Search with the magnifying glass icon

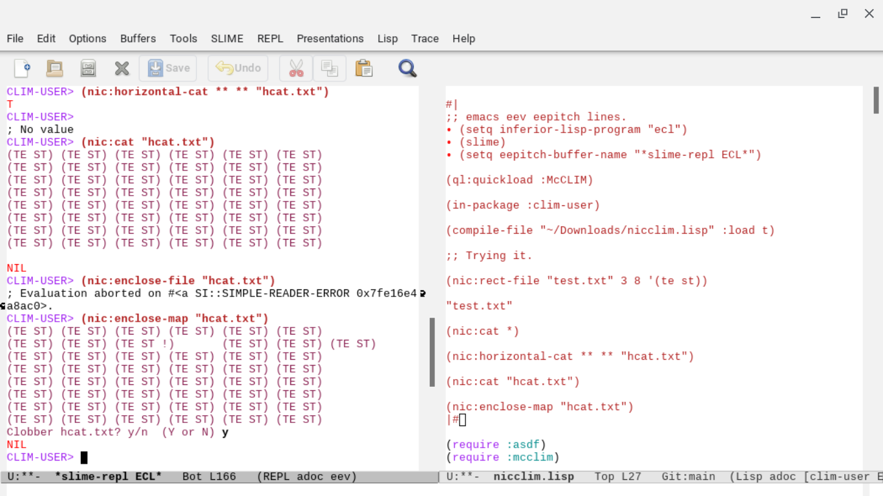click(x=407, y=68)
